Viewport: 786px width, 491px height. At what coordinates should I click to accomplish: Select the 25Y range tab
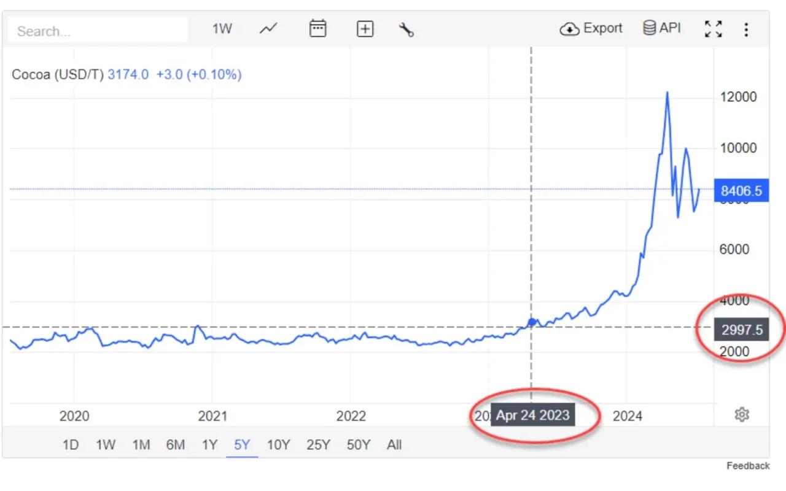tap(317, 444)
